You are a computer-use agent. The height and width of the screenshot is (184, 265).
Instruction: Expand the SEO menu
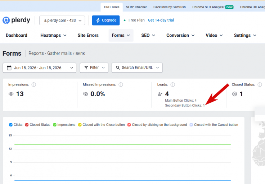(148, 36)
